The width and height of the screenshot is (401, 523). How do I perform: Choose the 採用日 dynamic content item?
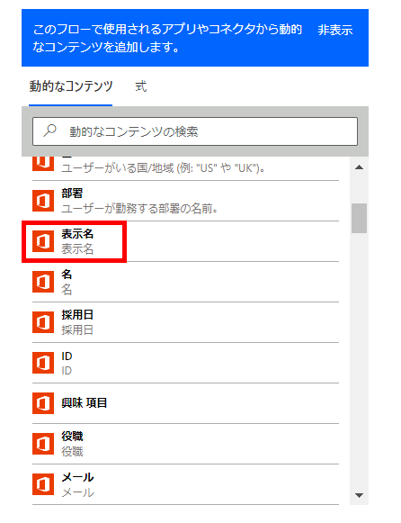pos(185,322)
